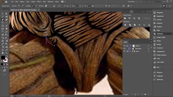This screenshot has width=173, height=97.
Task: Unlock the Layer 1 lock
Action: 127,51
